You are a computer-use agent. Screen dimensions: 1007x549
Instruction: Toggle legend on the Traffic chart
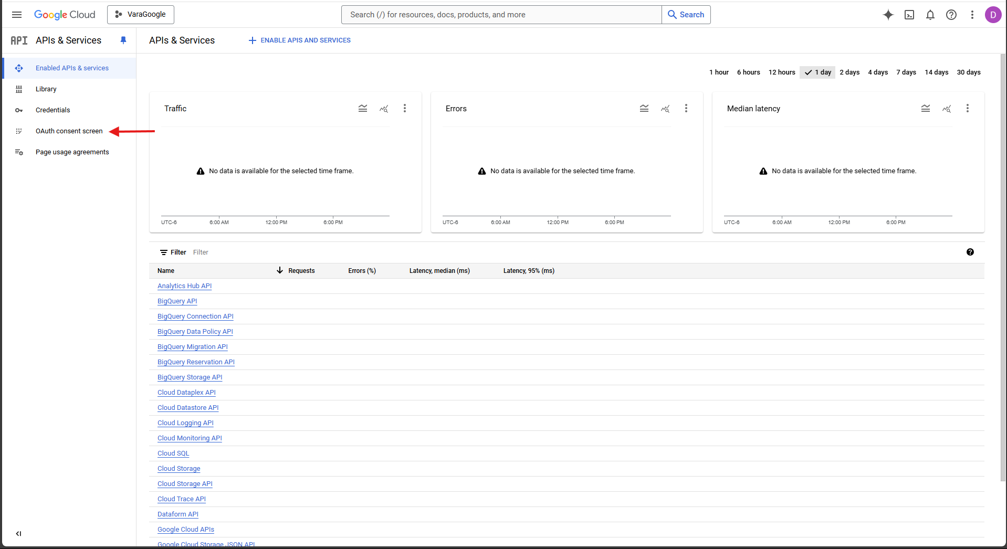[x=363, y=109]
